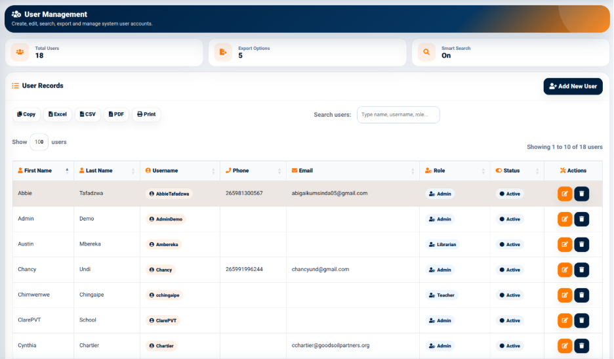Click Abbie's Admin role badge
The height and width of the screenshot is (359, 614).
(440, 194)
